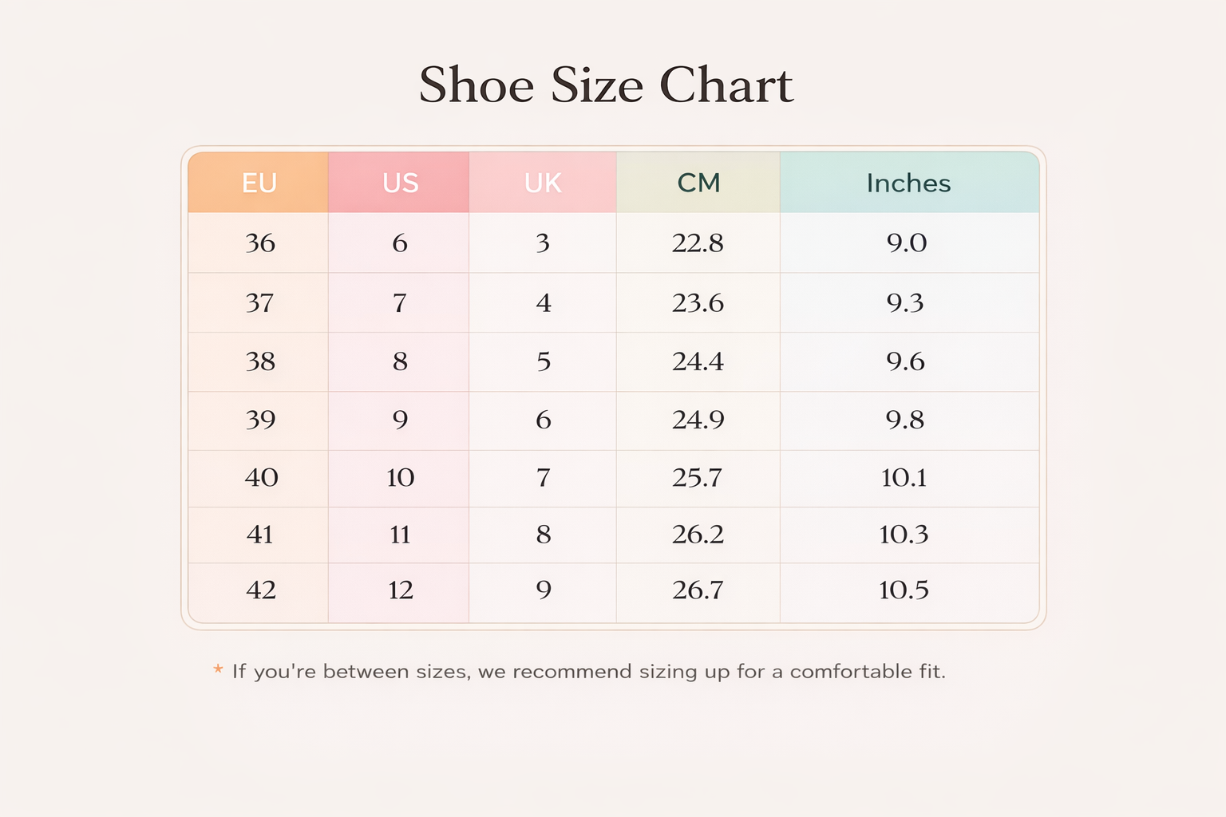Click the orange asterisk beside the footnote
The image size is (1226, 817).
click(x=218, y=669)
